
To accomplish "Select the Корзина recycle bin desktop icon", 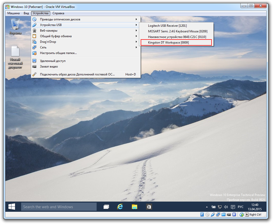I will click(x=15, y=26).
